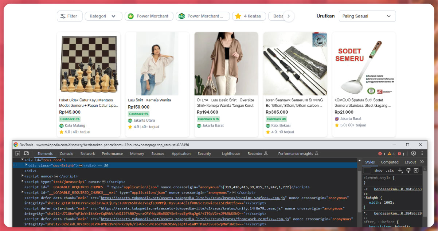Toggle the 4 Keatas rating filter chip

(249, 16)
